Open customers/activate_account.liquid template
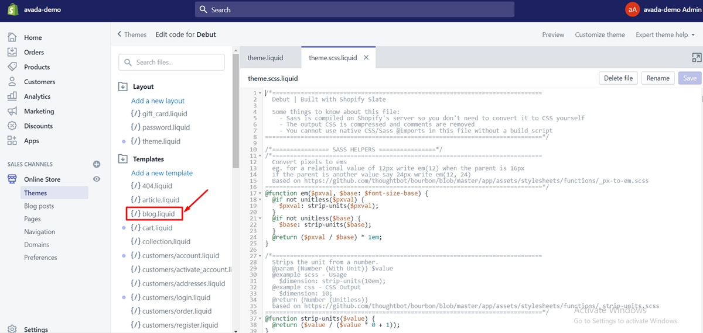 pos(182,269)
